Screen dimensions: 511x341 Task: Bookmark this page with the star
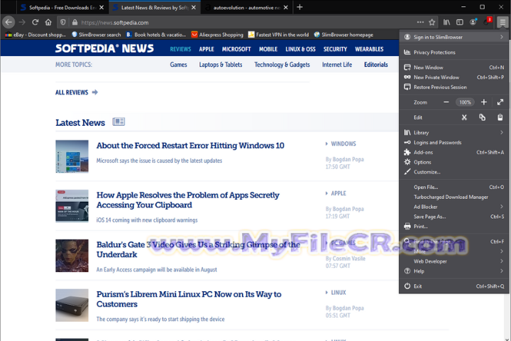pyautogui.click(x=432, y=23)
